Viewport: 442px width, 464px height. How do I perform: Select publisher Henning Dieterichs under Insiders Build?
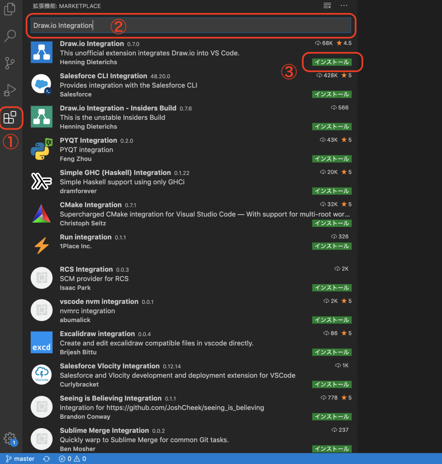click(x=88, y=126)
